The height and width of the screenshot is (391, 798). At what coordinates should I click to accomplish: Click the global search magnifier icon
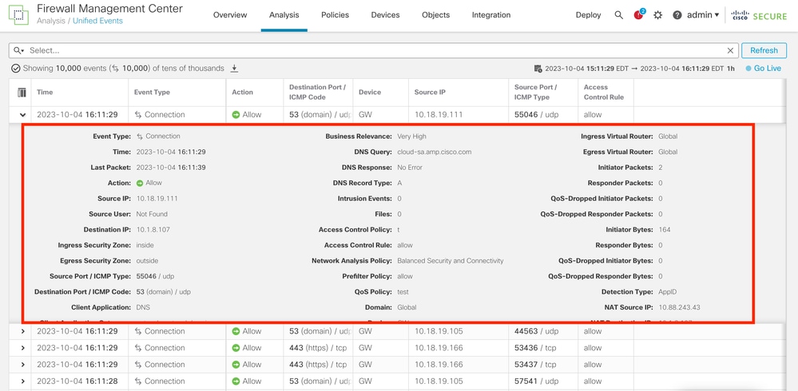[618, 15]
